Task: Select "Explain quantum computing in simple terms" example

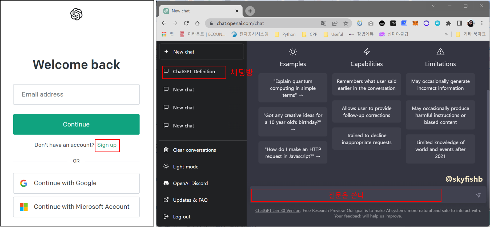Action: tap(293, 88)
